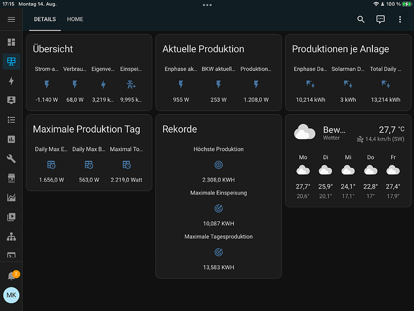Click the 2.308,0 KWH record value

point(219,180)
